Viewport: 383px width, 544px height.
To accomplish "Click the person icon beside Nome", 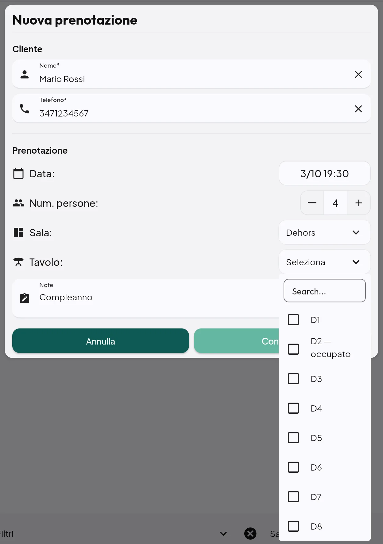I will (x=25, y=74).
